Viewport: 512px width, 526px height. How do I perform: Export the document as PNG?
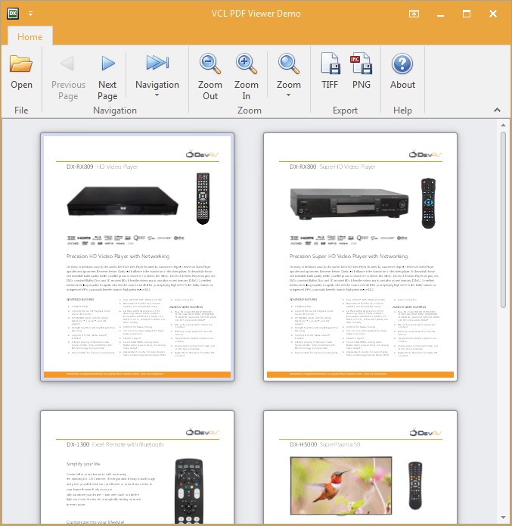tap(362, 72)
